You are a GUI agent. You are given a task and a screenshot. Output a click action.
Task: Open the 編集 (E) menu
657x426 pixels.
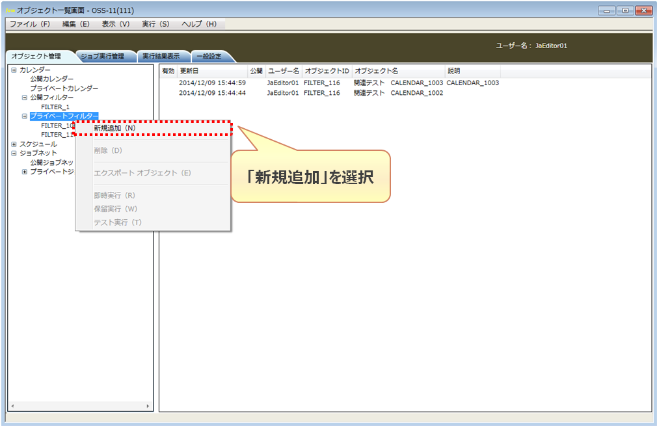tap(76, 24)
